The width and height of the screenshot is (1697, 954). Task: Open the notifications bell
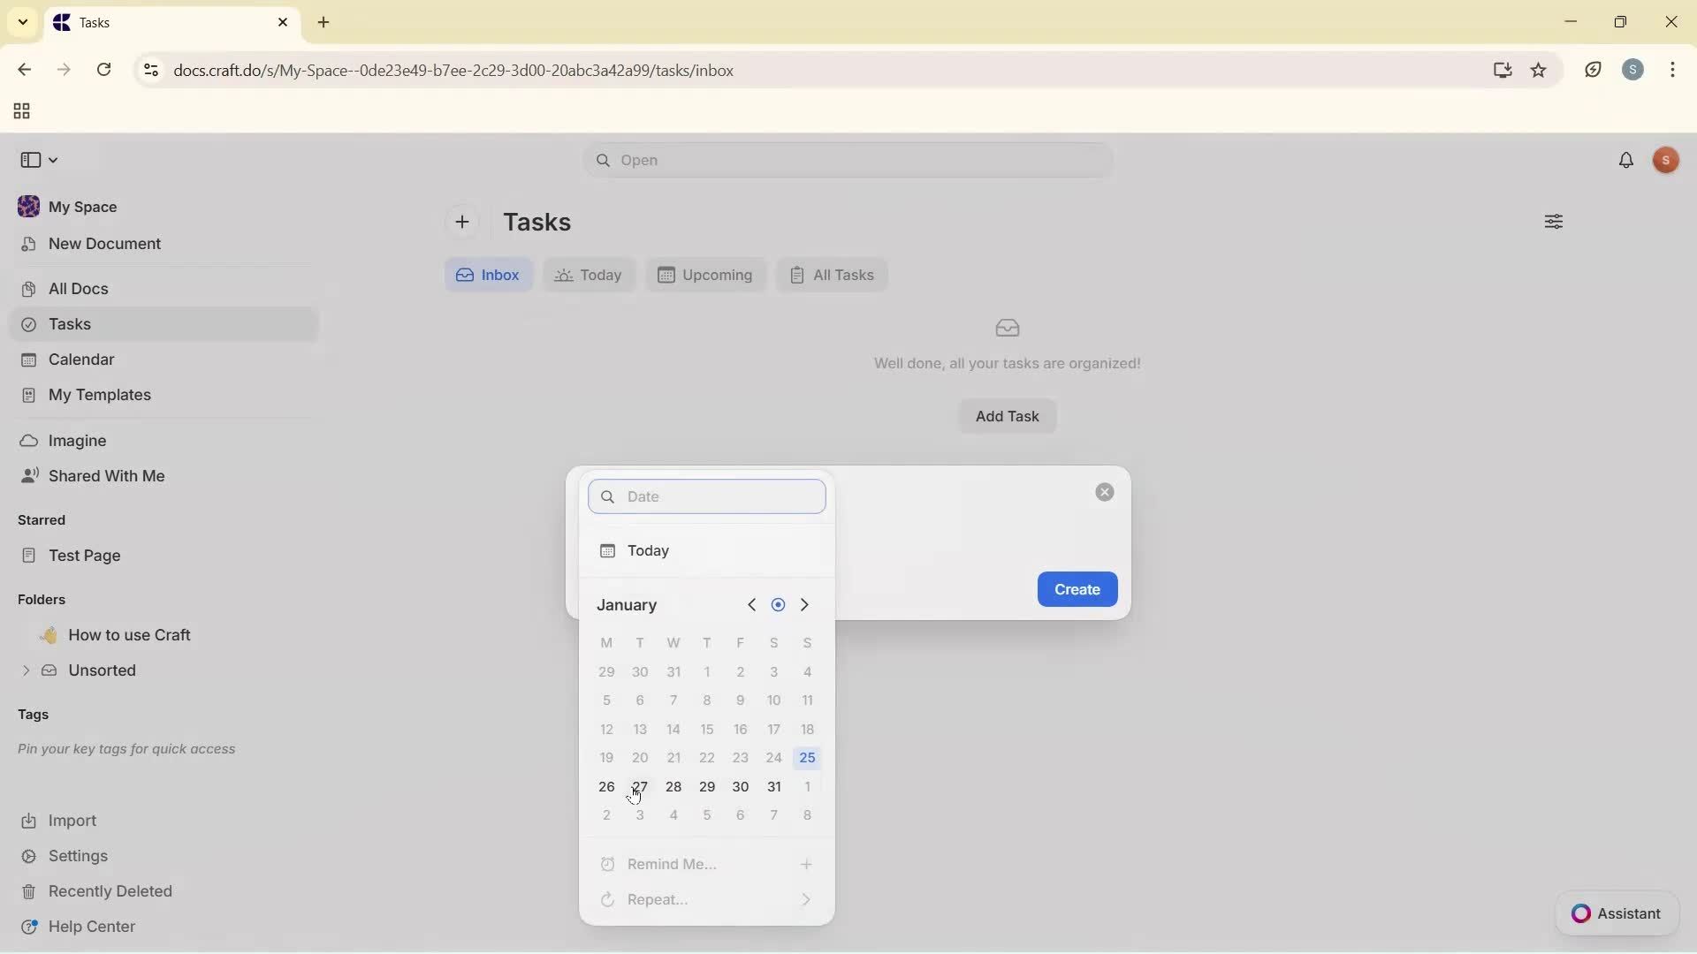click(1627, 160)
